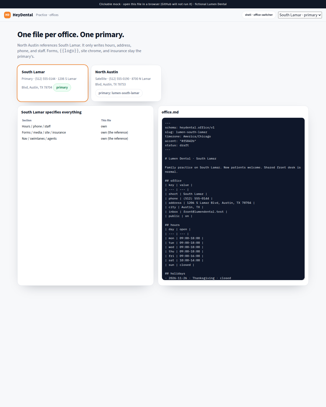
Task: Select the North Austin office card
Action: point(126,83)
